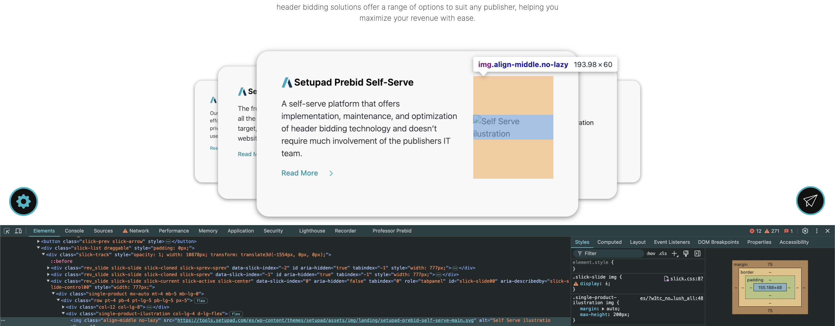This screenshot has width=835, height=326.
Task: Click the paper plane floating button
Action: 810,201
